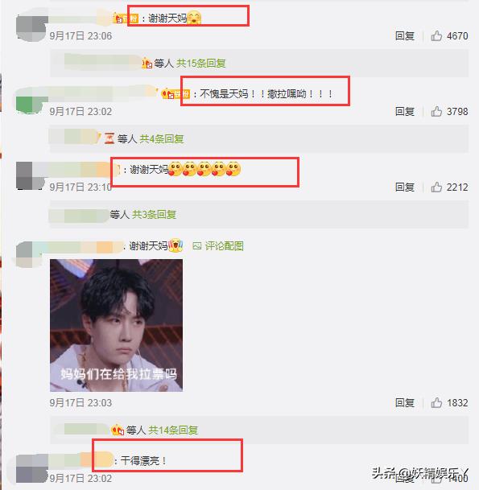
Task: Expand the 共4条回复 reply thread
Action: (161, 138)
